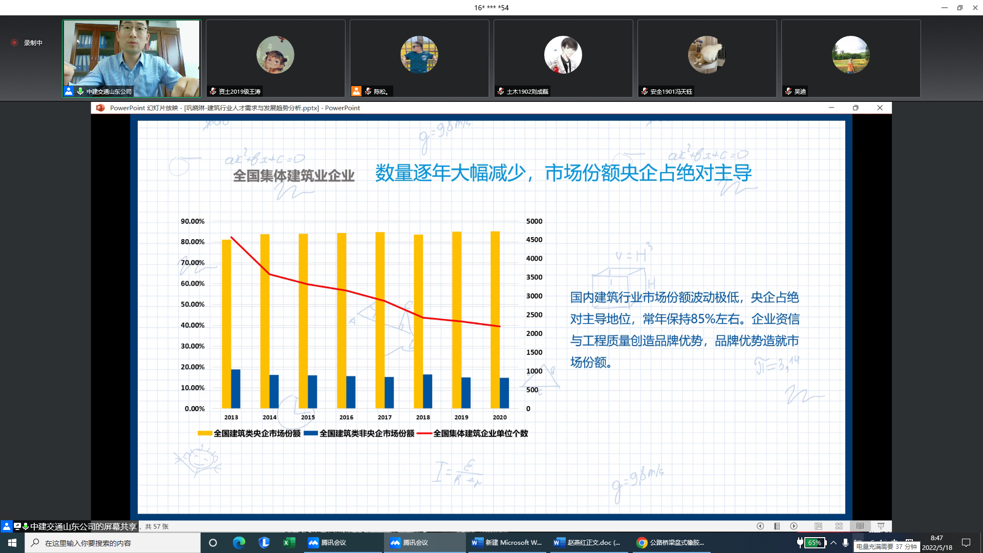This screenshot has height=553, width=983.
Task: Toggle system tray microphone icon
Action: 845,543
